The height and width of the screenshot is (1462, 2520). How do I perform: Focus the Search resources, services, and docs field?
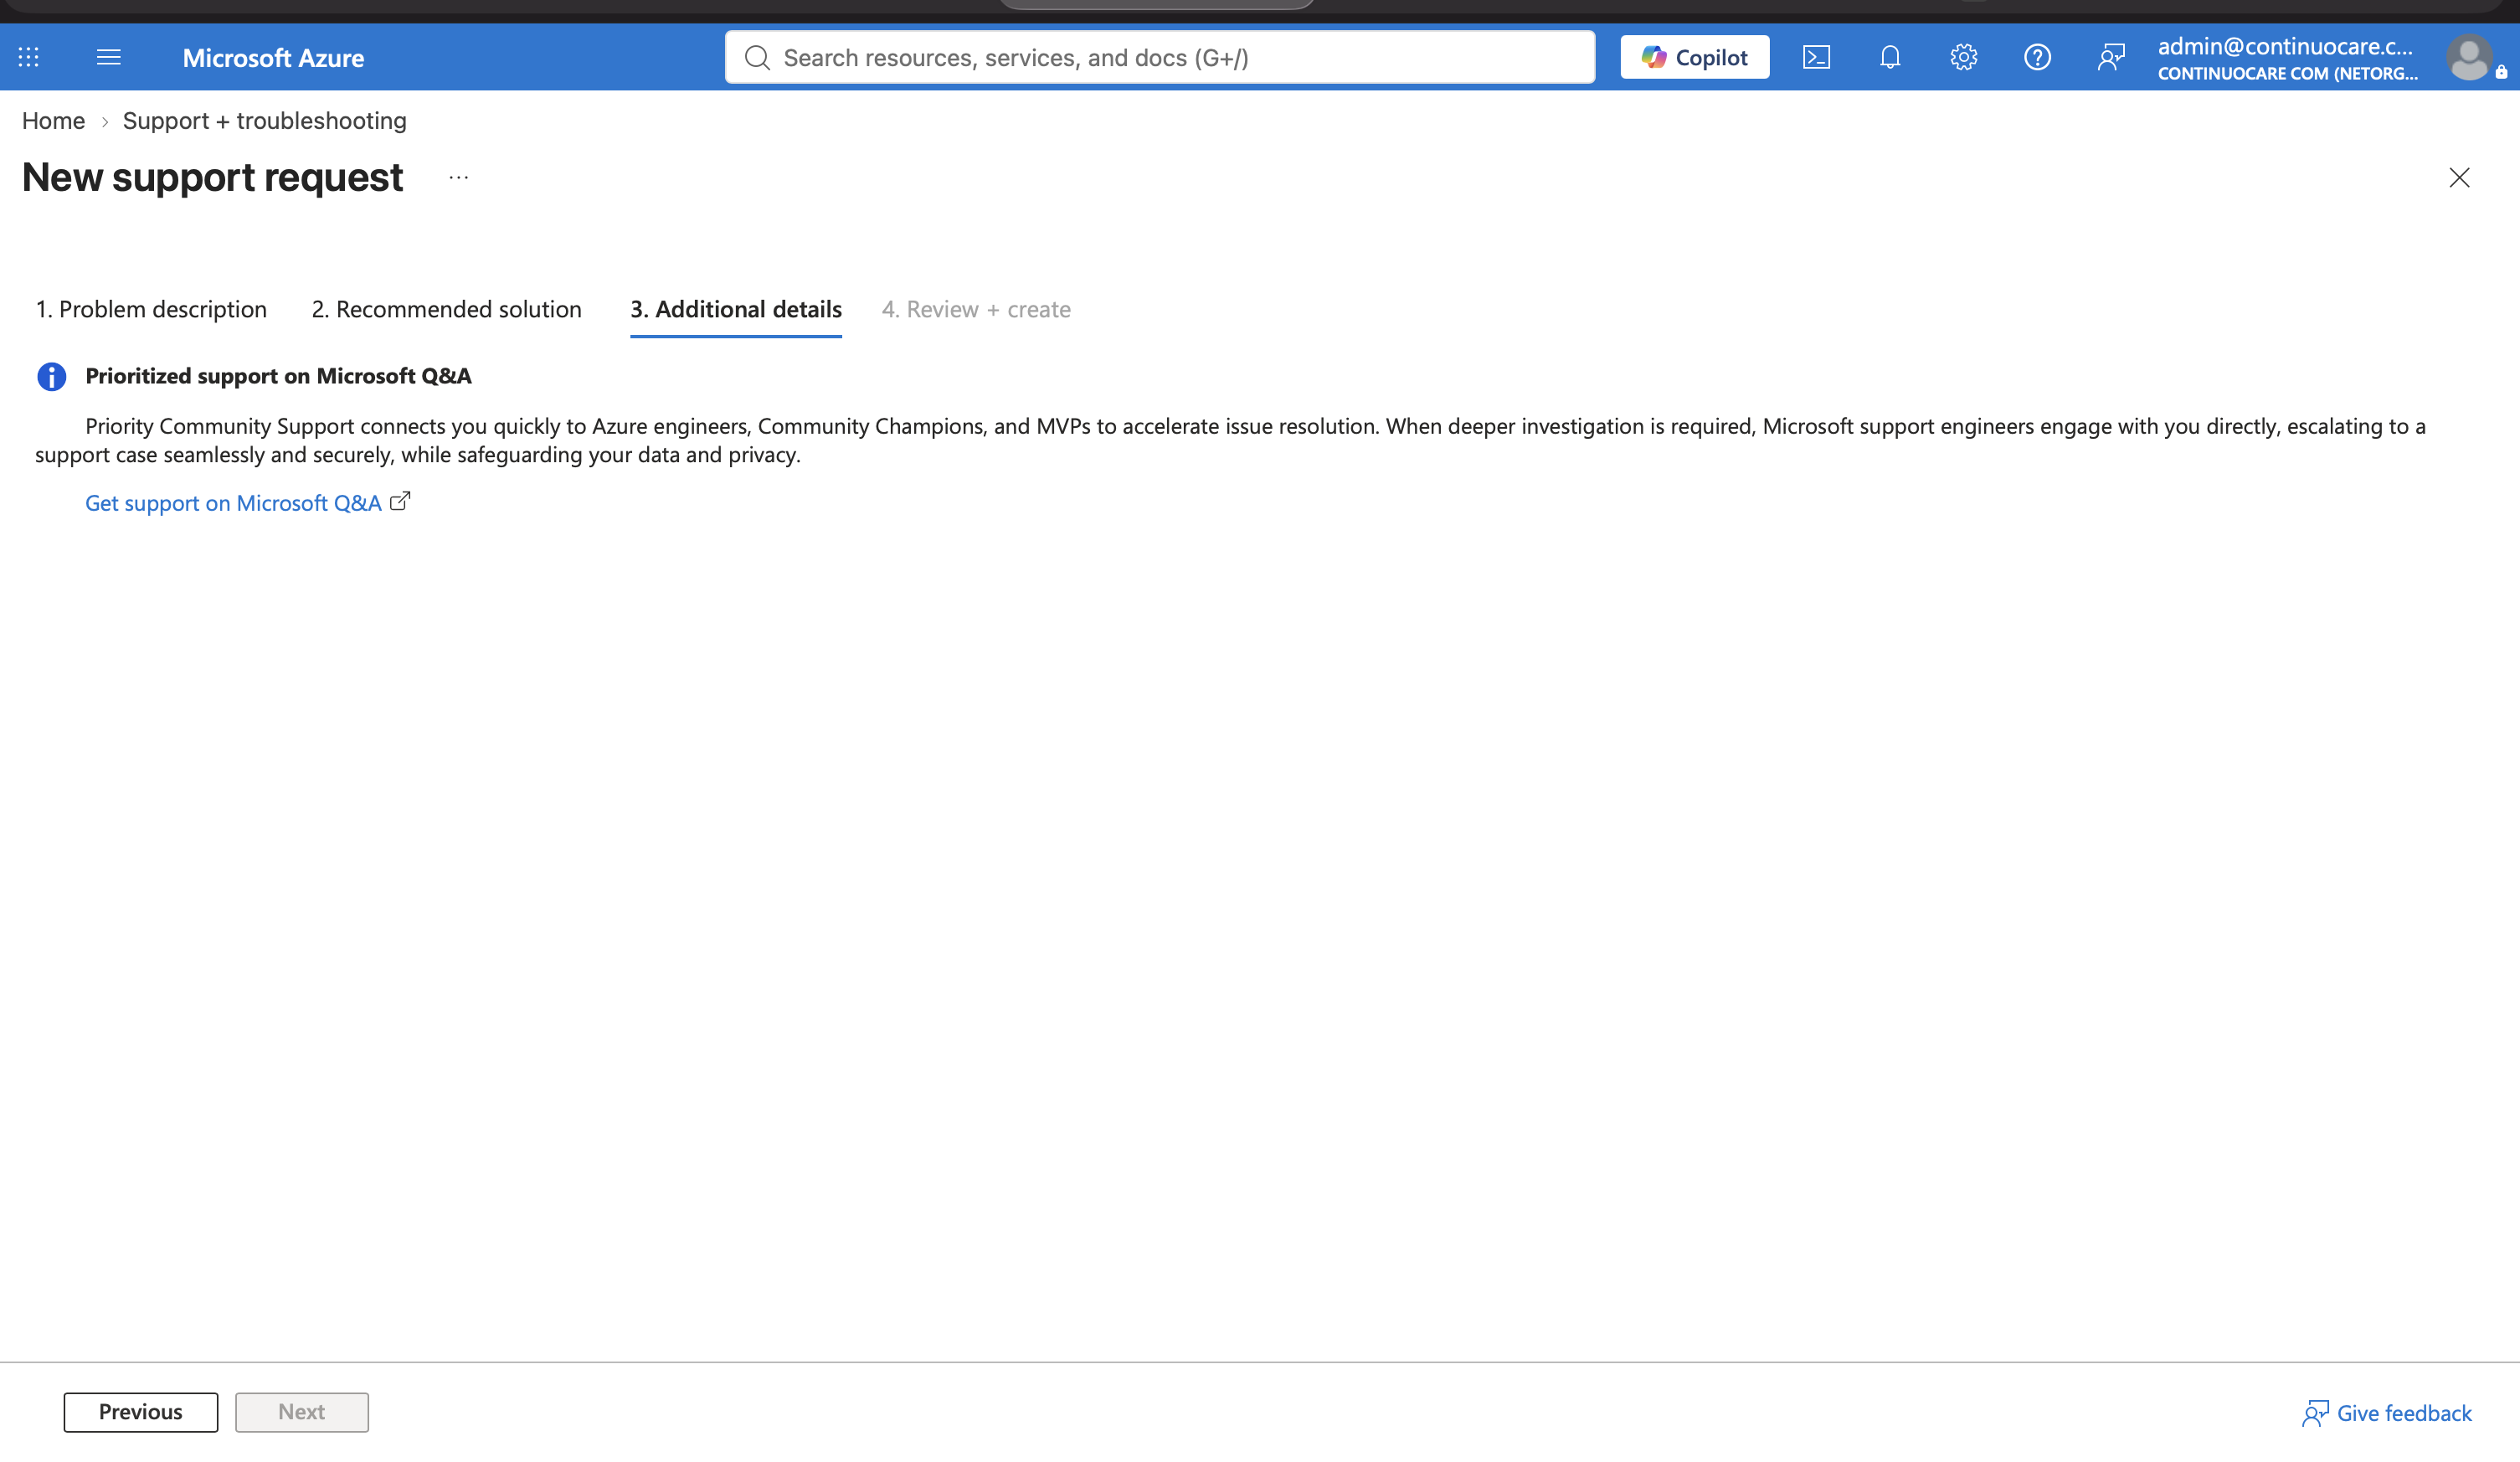click(x=1160, y=57)
